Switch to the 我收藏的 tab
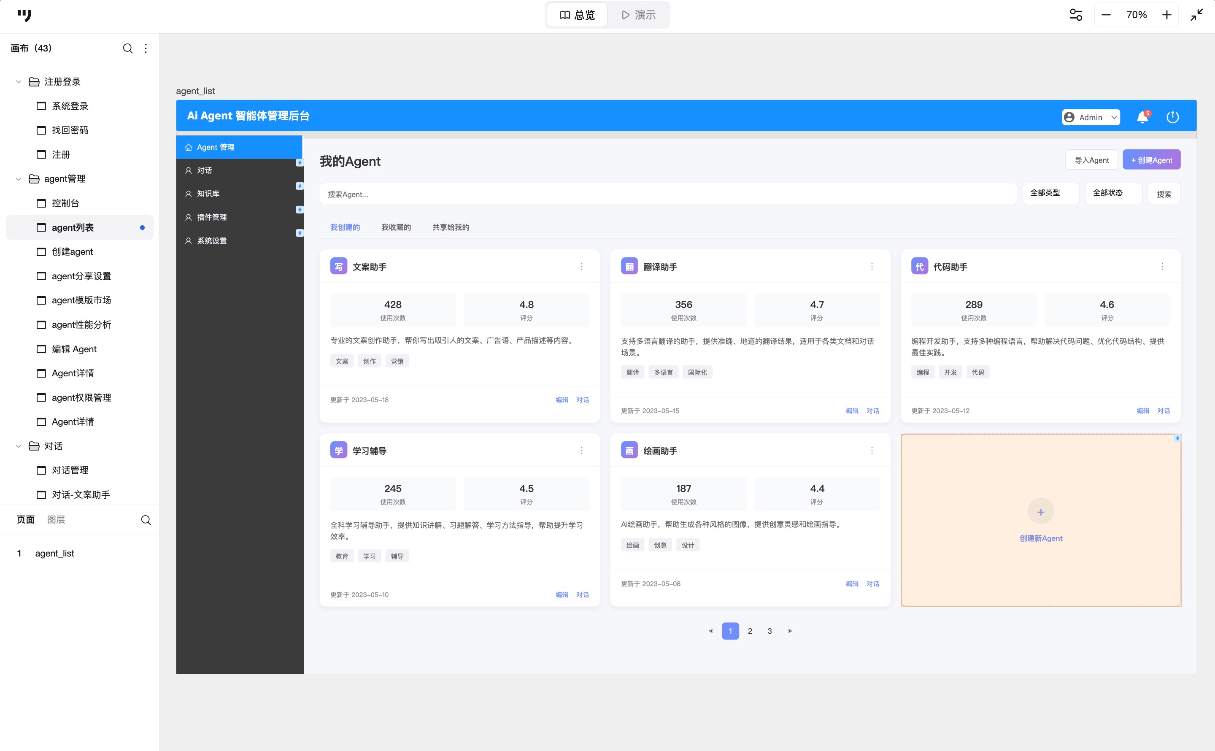Screen dimensions: 1215x751 pos(396,227)
